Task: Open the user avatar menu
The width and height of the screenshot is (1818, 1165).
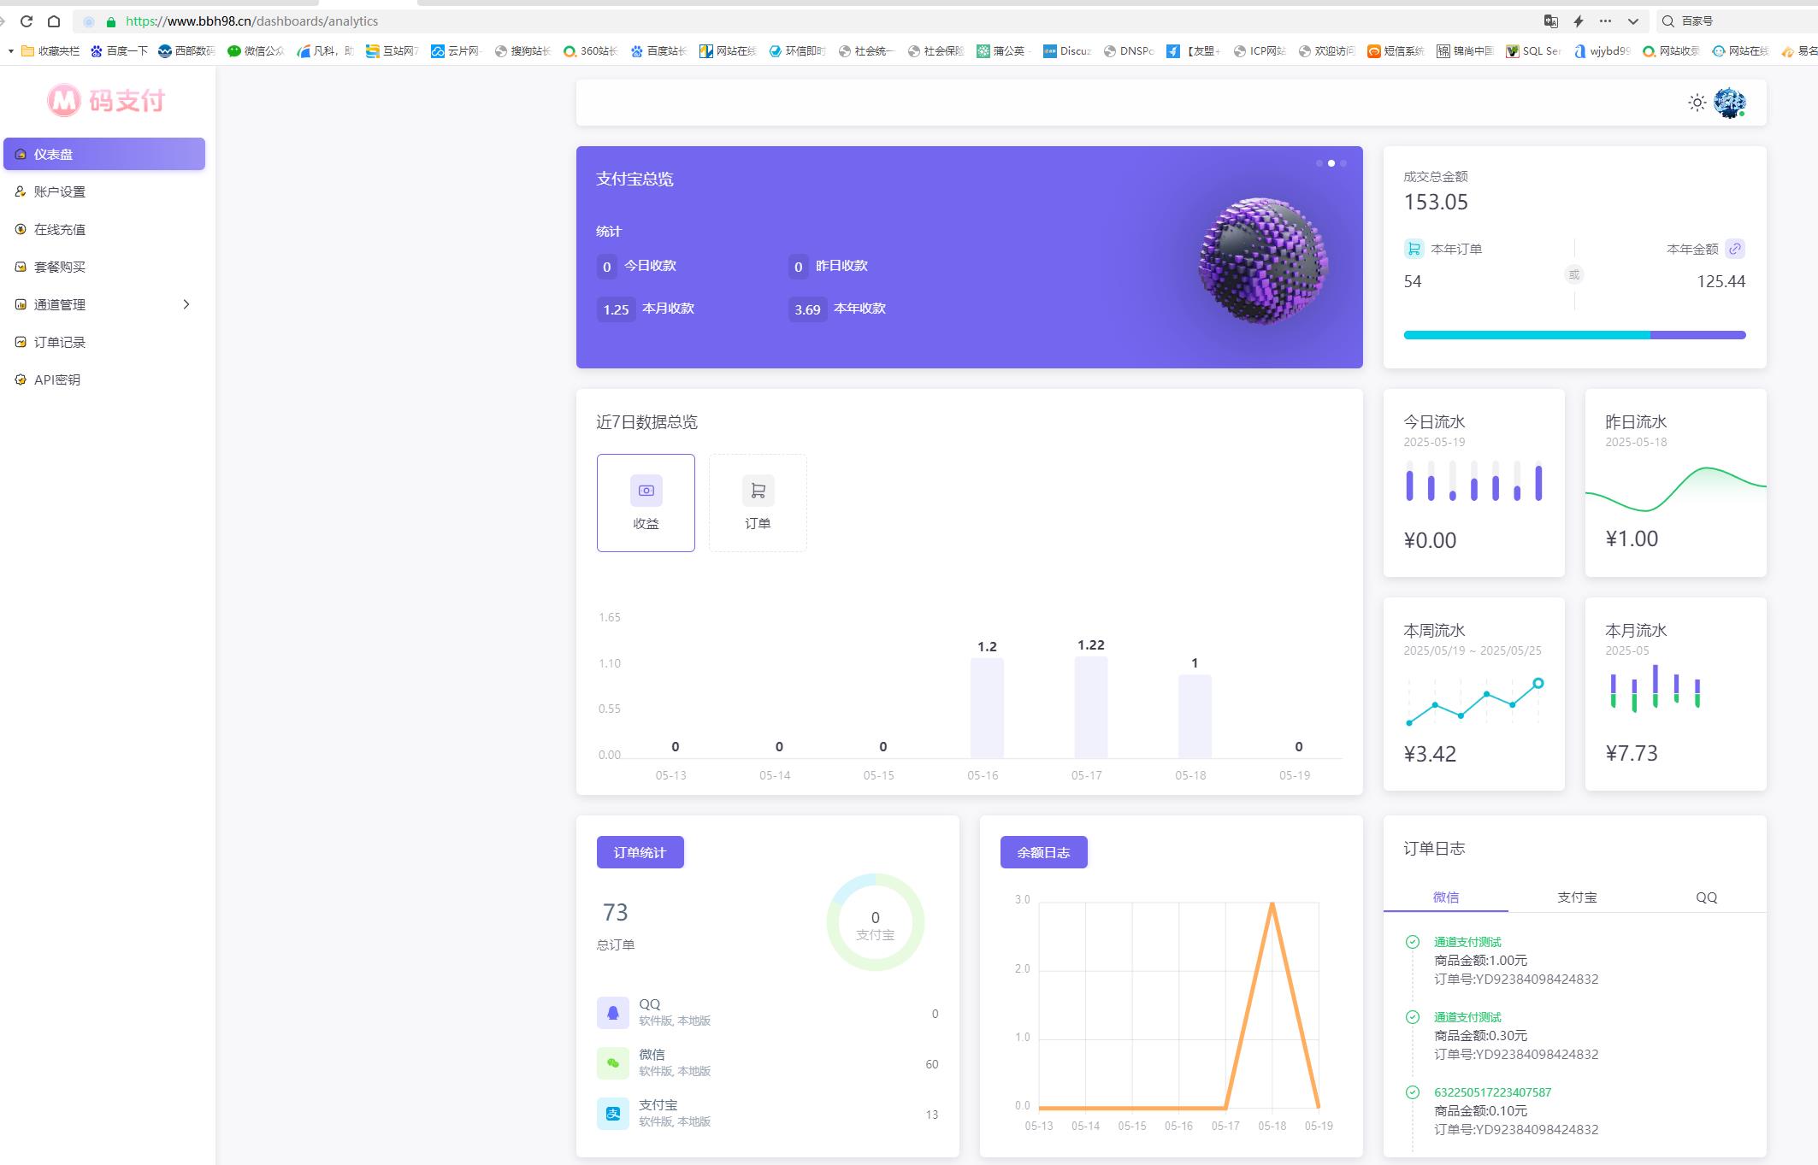Action: (1729, 103)
